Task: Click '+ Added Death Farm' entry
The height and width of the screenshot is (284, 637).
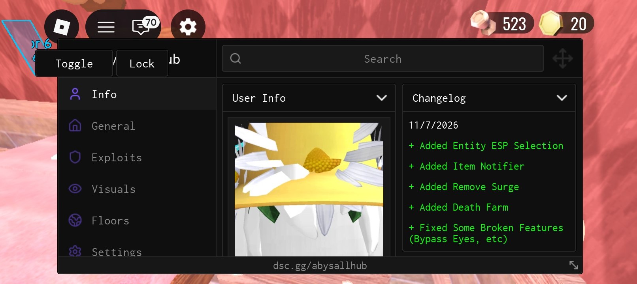Action: point(458,207)
